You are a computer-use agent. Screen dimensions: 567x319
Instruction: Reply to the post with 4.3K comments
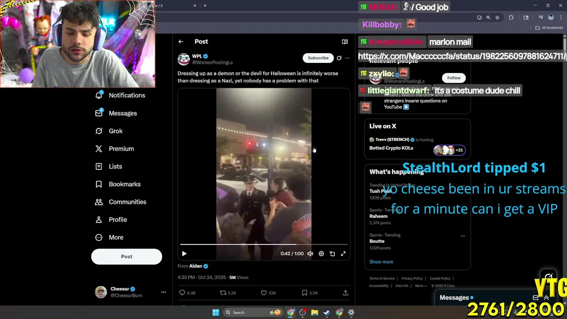click(186, 293)
